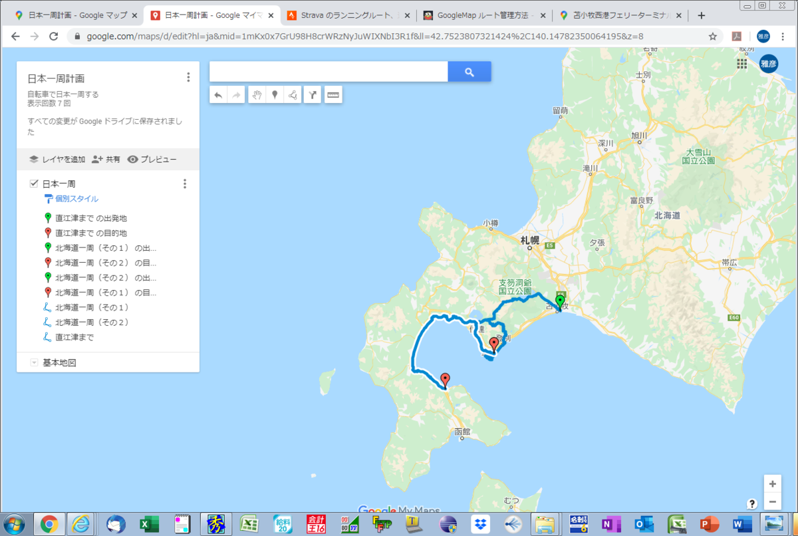Bookmark this page with star icon
The image size is (798, 536).
(712, 37)
